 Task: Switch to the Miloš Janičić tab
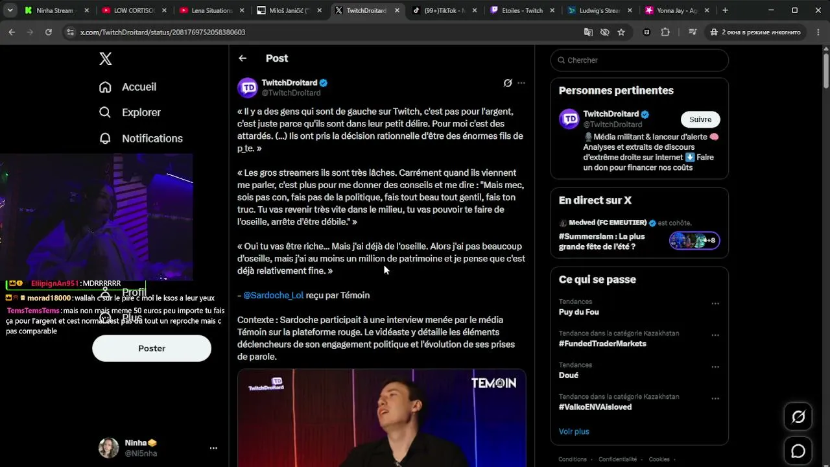289,10
